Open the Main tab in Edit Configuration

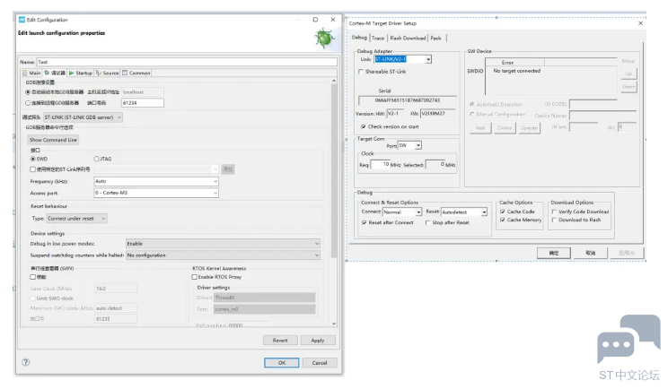[x=32, y=73]
